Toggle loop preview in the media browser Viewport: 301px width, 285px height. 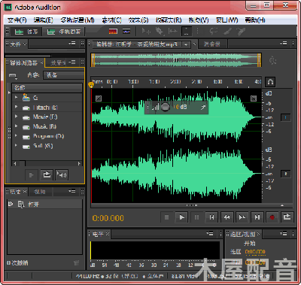(47, 175)
